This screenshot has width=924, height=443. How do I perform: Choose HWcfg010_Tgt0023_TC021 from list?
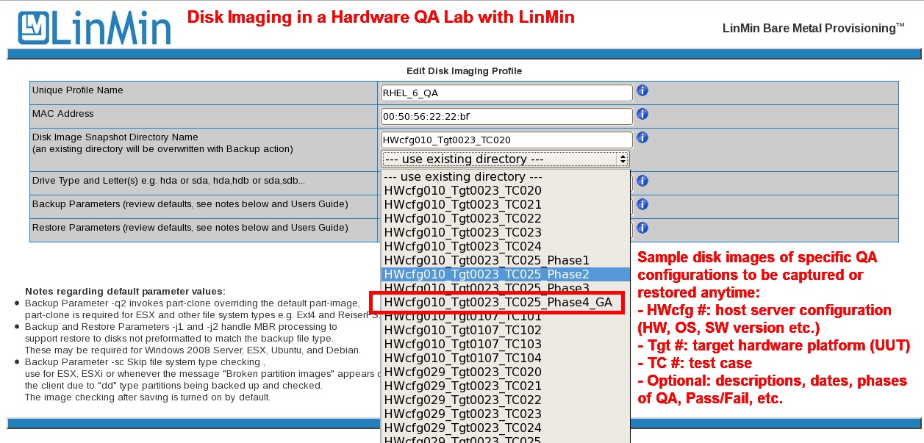505,205
